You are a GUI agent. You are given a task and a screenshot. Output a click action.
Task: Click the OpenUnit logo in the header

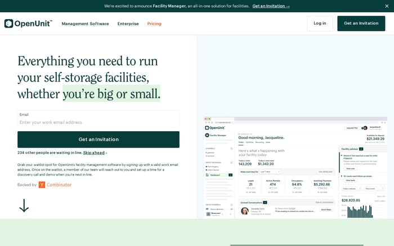[28, 24]
